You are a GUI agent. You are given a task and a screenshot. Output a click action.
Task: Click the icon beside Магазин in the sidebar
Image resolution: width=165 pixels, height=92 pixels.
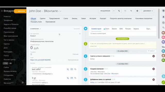tap(23, 83)
